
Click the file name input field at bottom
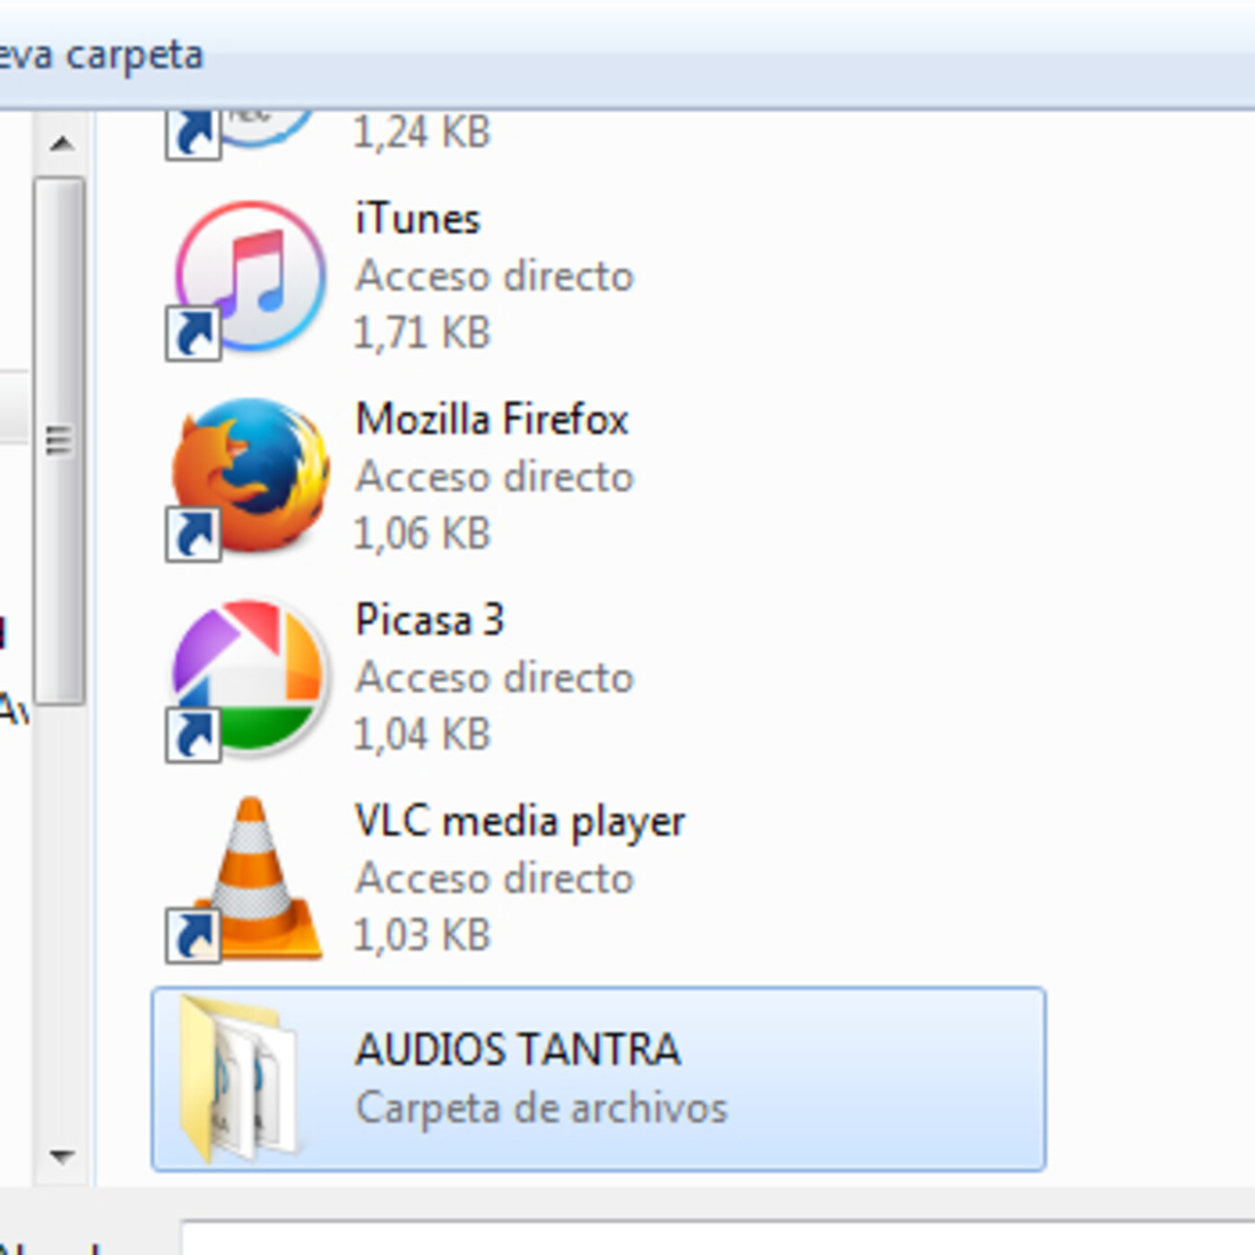(717, 1238)
